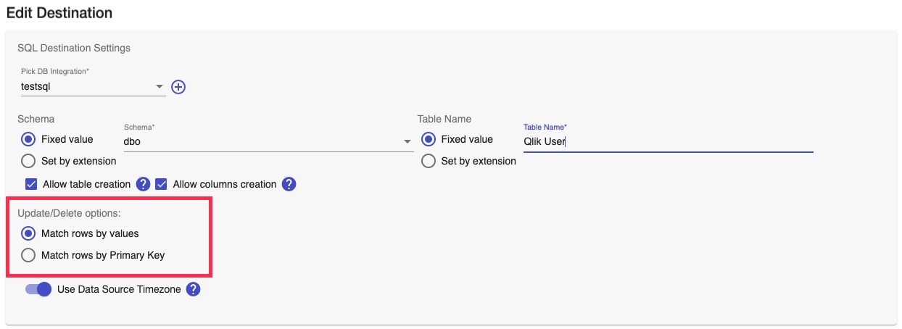Click the dbo value in Schema field
Image resolution: width=902 pixels, height=329 pixels.
(132, 142)
